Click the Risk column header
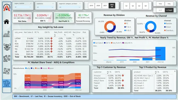178x100 pixels. (84, 32)
